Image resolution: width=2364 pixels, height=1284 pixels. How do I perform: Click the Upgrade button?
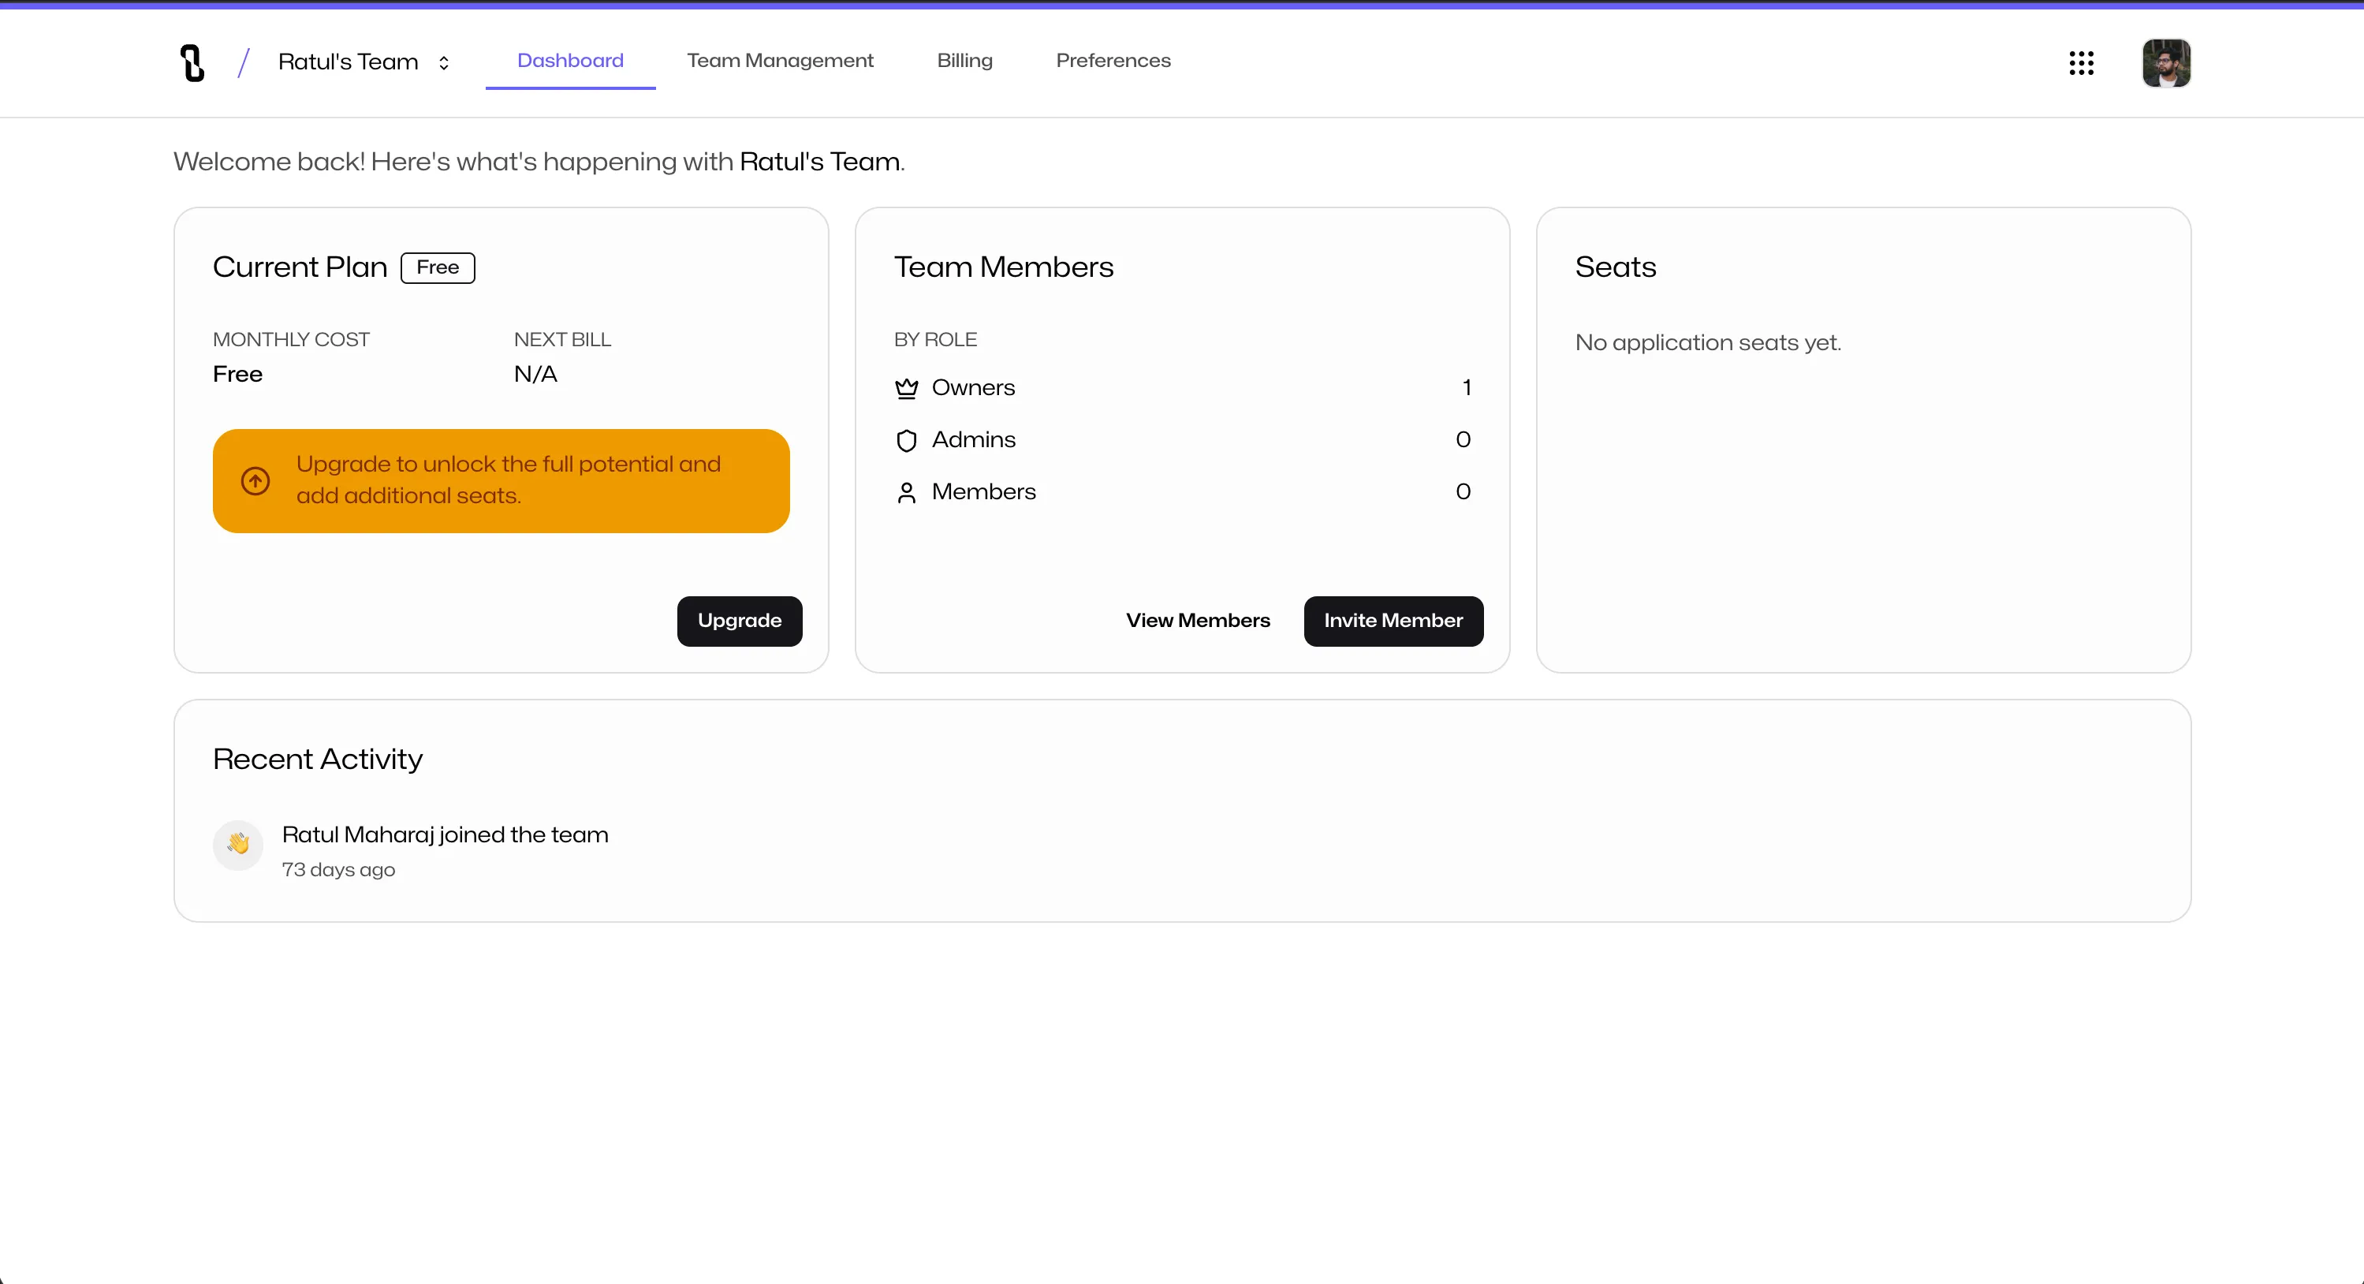[x=739, y=621]
